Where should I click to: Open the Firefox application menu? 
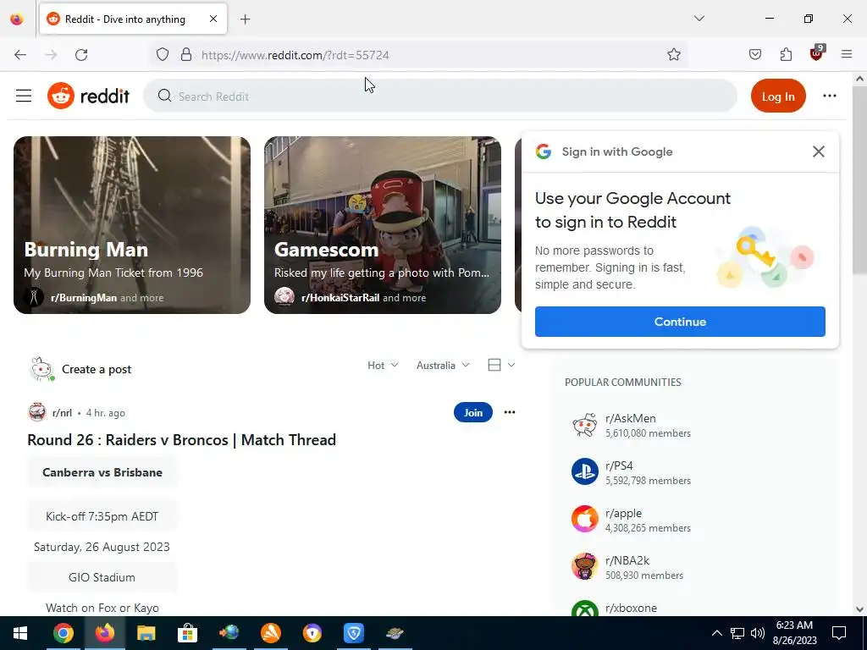point(847,55)
